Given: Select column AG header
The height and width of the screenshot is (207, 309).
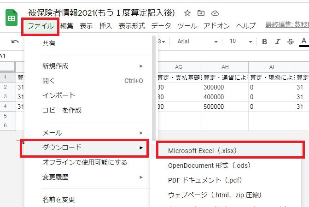Looking at the screenshot, I should (x=179, y=67).
